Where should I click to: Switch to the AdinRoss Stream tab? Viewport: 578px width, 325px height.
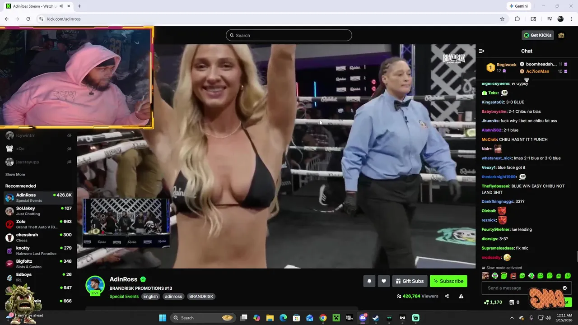pyautogui.click(x=38, y=6)
